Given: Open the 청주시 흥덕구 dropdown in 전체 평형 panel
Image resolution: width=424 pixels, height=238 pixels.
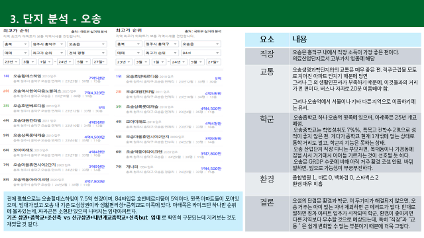Looking at the screenshot, I should click(x=48, y=44).
